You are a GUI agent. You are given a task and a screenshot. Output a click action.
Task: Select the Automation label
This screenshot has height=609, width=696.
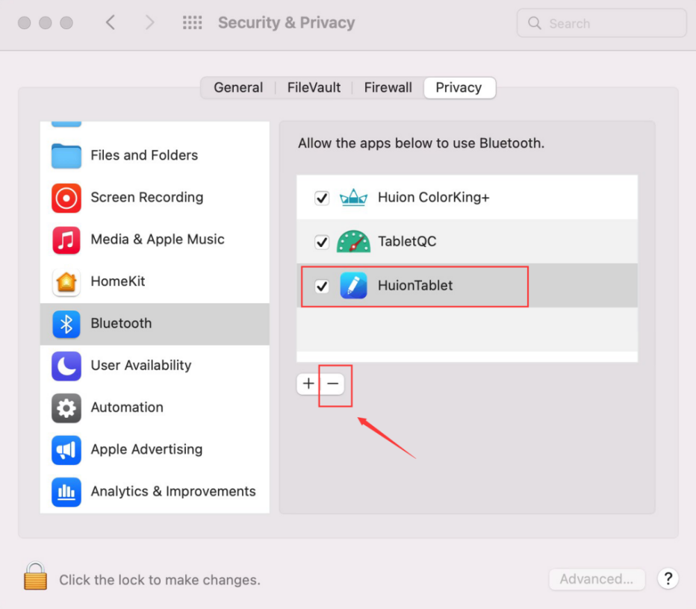point(127,407)
